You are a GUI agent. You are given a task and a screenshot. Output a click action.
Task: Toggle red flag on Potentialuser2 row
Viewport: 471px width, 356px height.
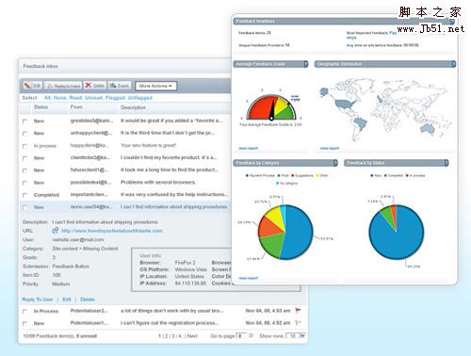[298, 311]
